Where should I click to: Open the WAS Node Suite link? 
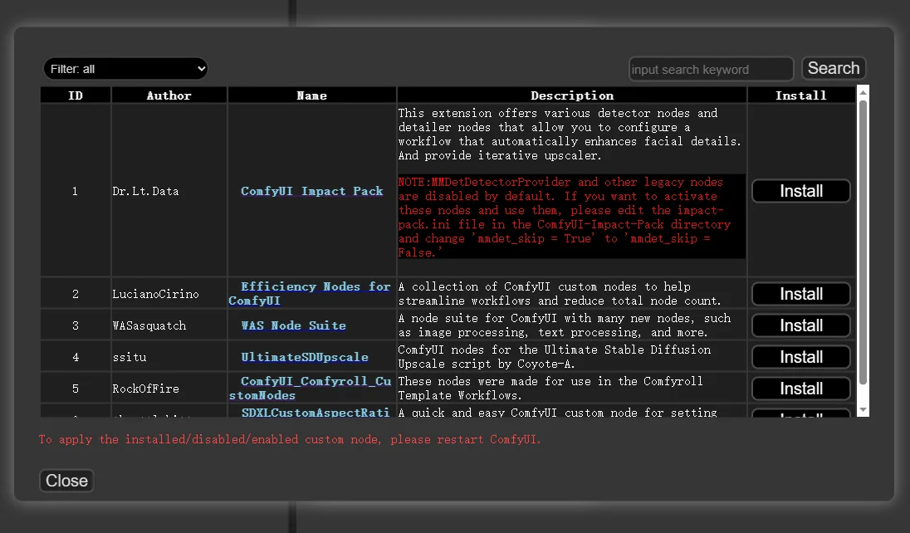pyautogui.click(x=293, y=325)
